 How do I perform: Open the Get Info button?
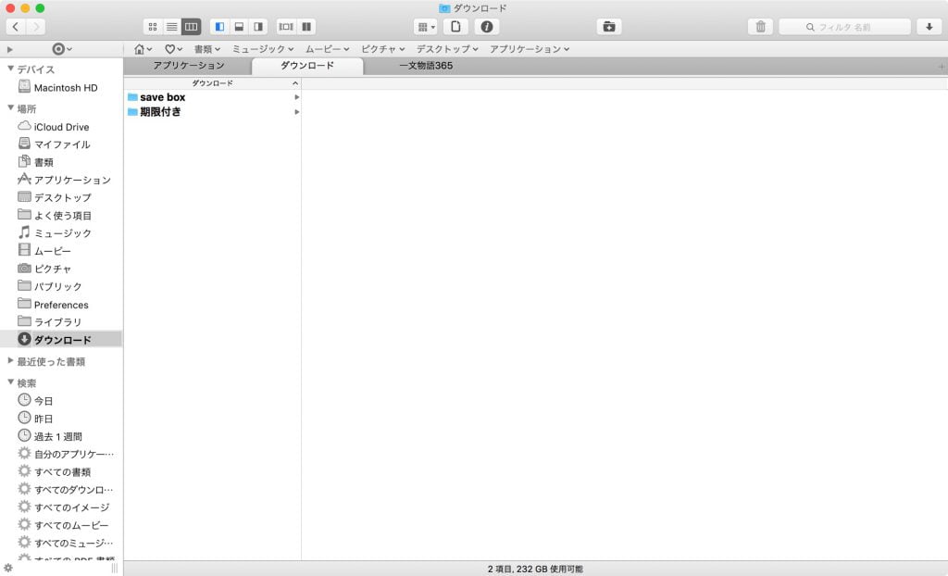487,27
